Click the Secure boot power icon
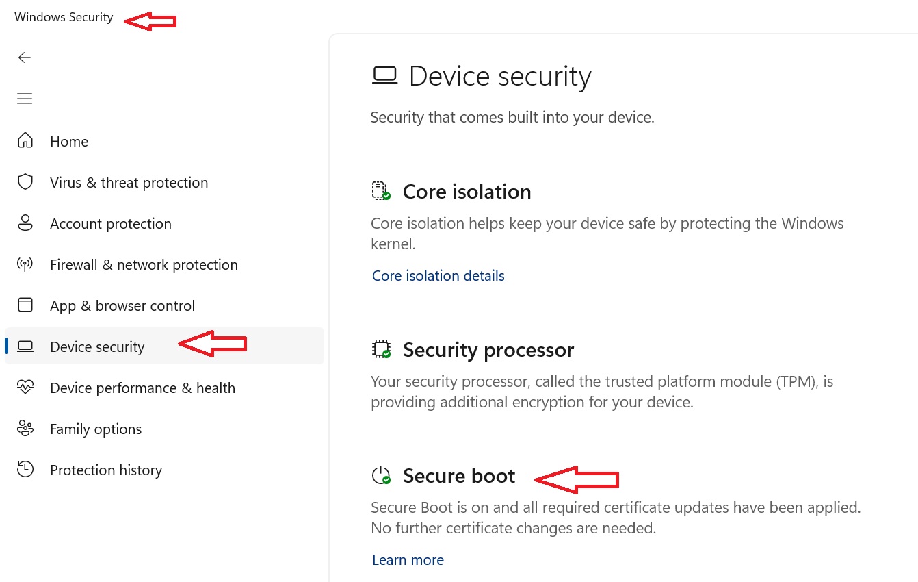Screen dimensions: 918x582 pyautogui.click(x=381, y=475)
